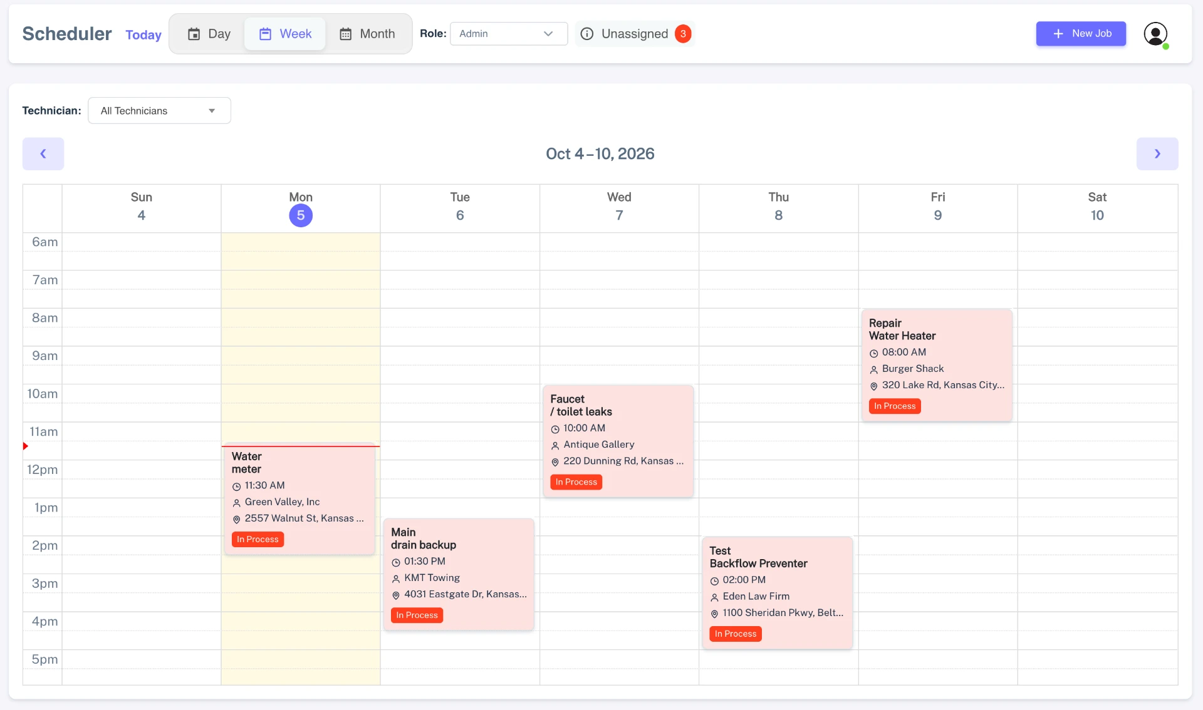Click the clock icon next to 08:00 AM
1203x710 pixels.
(x=873, y=353)
